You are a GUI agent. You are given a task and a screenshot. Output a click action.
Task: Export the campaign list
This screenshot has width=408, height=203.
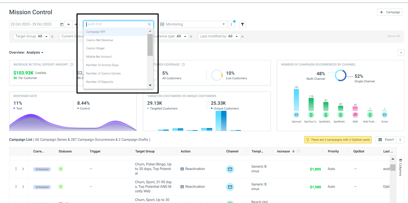click(386, 140)
